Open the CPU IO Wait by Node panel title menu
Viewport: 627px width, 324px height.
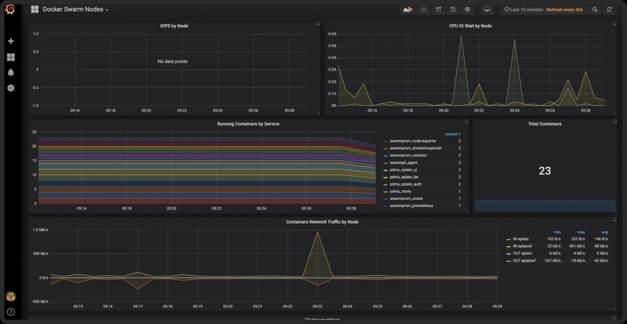(x=470, y=26)
